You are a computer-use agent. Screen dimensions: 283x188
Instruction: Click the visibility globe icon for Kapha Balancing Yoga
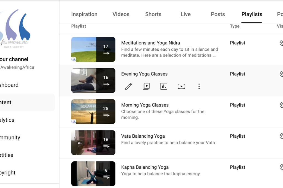click(281, 167)
